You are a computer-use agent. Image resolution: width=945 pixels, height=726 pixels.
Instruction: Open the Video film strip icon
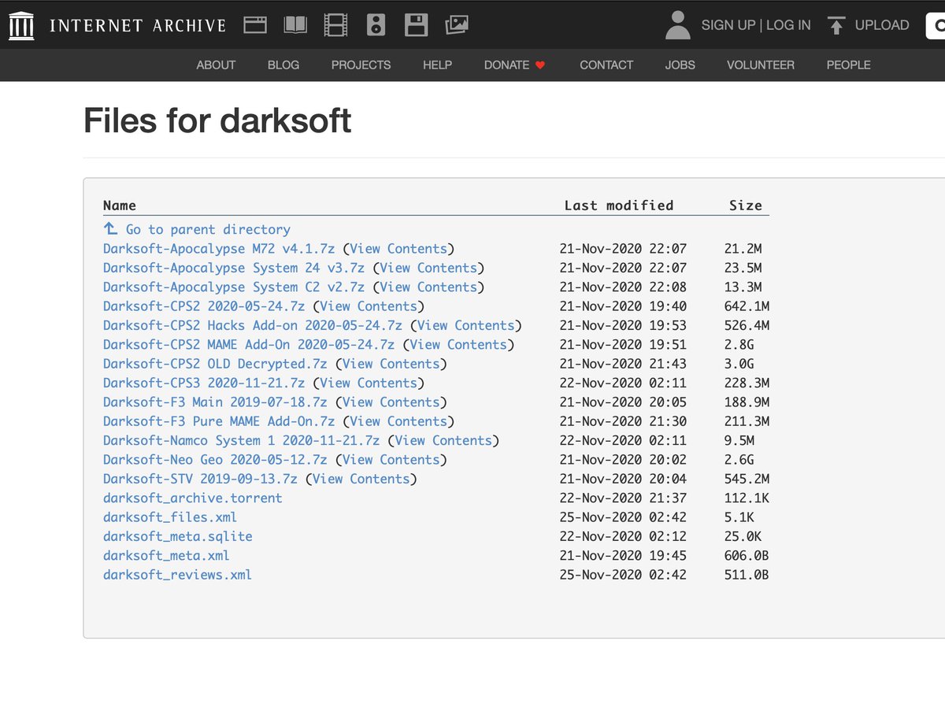tap(335, 25)
